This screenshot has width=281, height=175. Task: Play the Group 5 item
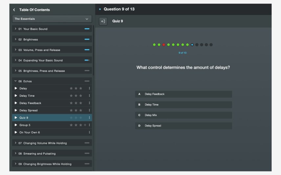click(16, 125)
